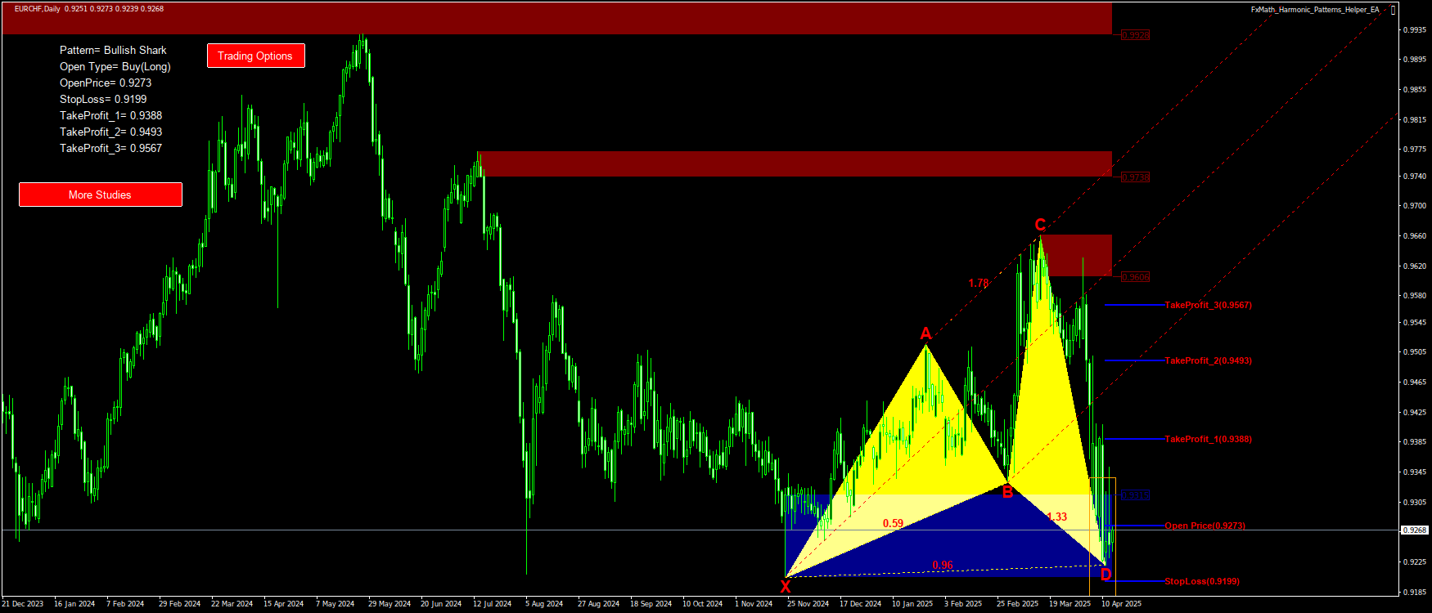The height and width of the screenshot is (613, 1432).
Task: Click the blue 0.9315 price tag
Action: click(1135, 495)
